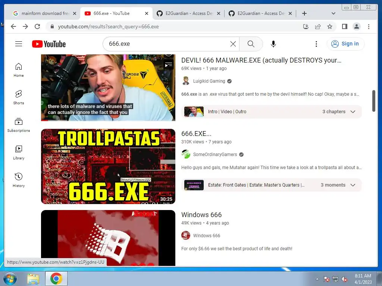Image resolution: width=382 pixels, height=286 pixels.
Task: Go to Home in sidebar
Action: [19, 70]
